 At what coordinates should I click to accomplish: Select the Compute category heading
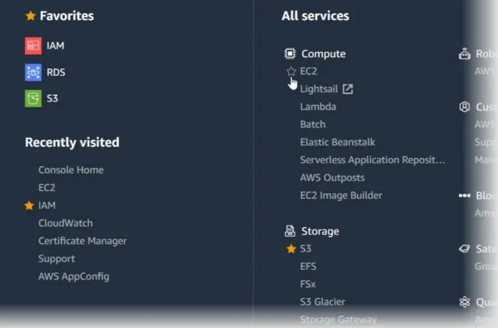(x=323, y=54)
